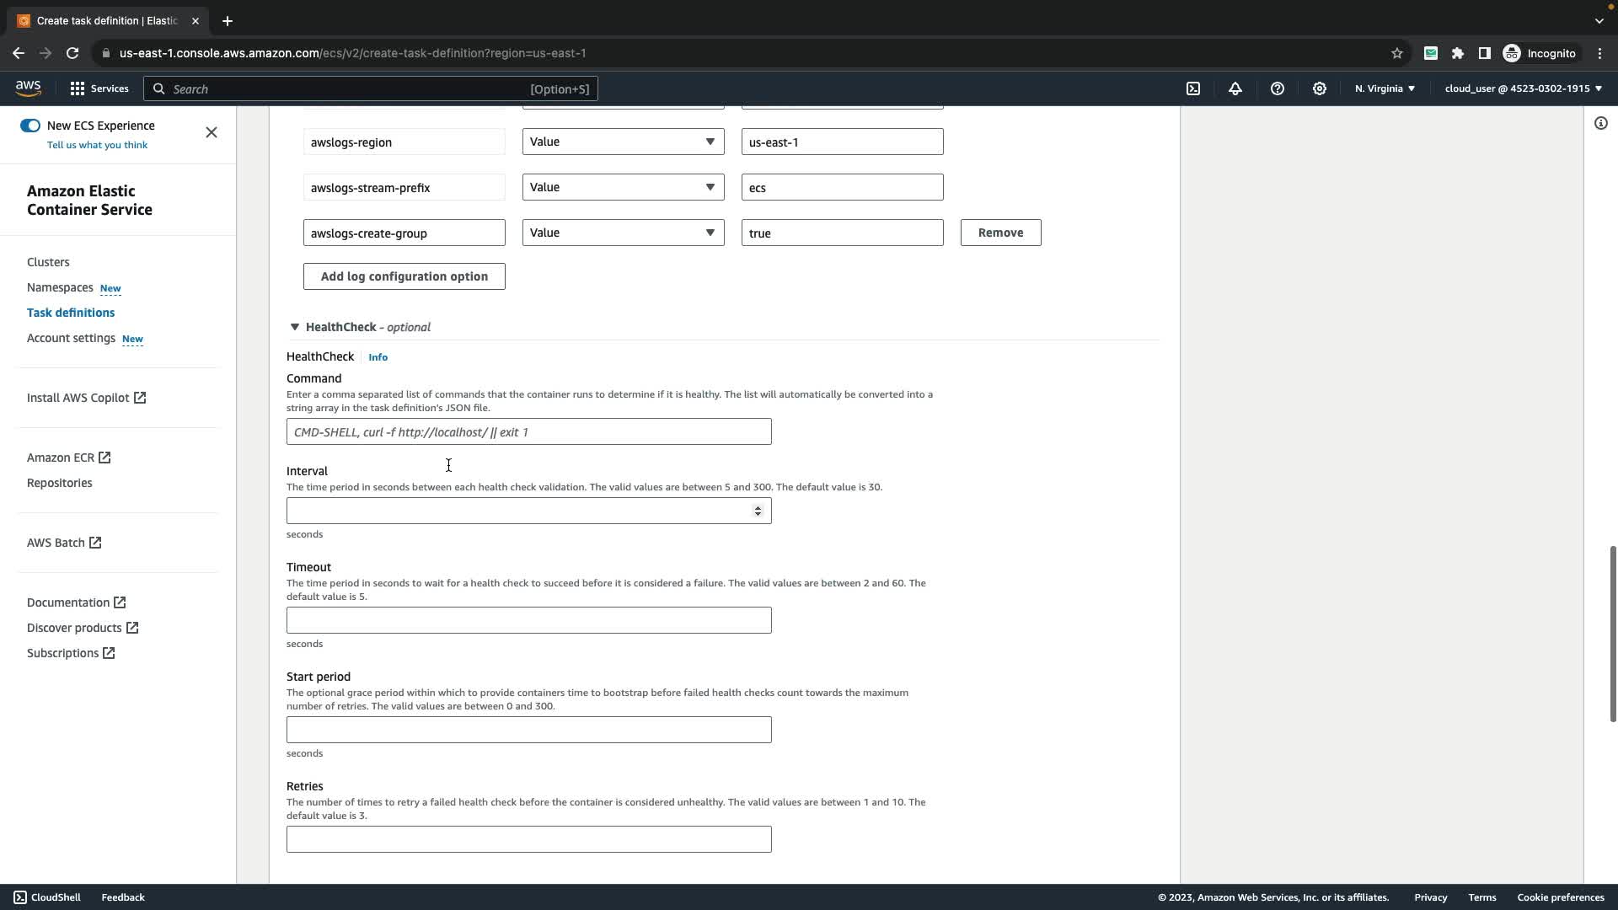Open the N. Virginia region menu

tap(1385, 88)
